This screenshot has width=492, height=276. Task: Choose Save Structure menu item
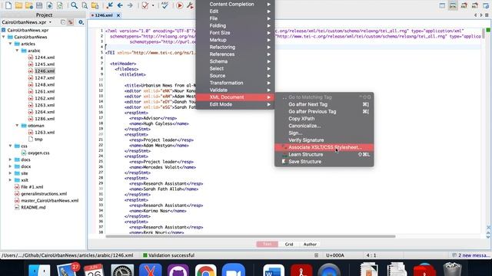tap(324, 162)
